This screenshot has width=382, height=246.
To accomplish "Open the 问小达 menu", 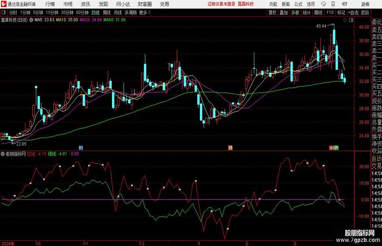I will [x=123, y=4].
